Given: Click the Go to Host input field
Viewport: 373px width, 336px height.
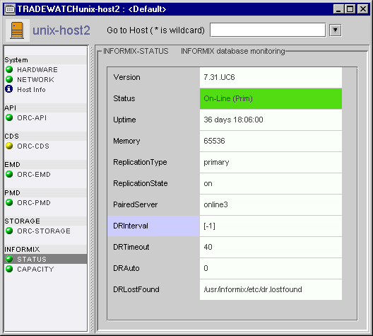Looking at the screenshot, I should (x=268, y=30).
